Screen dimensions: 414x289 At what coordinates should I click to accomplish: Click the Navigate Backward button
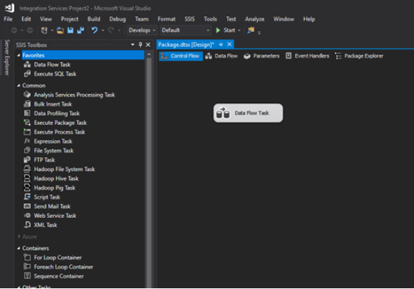pyautogui.click(x=14, y=31)
